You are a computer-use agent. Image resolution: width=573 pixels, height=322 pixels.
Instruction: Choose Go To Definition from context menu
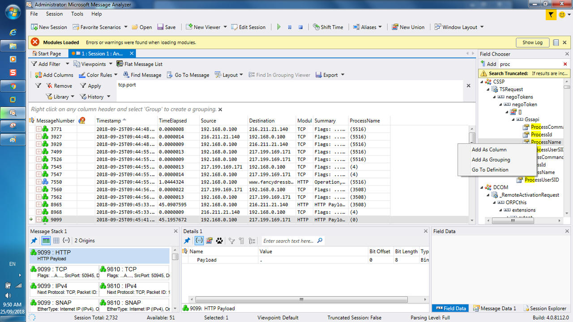pos(490,170)
